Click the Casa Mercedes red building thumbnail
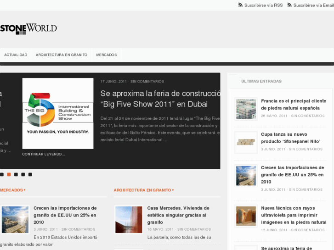Screen dimensions: 334x250 pos(129,220)
